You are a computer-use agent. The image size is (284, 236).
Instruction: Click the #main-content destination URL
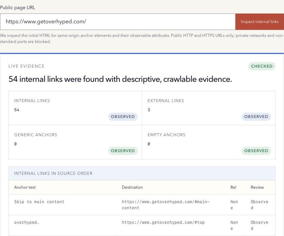tap(166, 205)
